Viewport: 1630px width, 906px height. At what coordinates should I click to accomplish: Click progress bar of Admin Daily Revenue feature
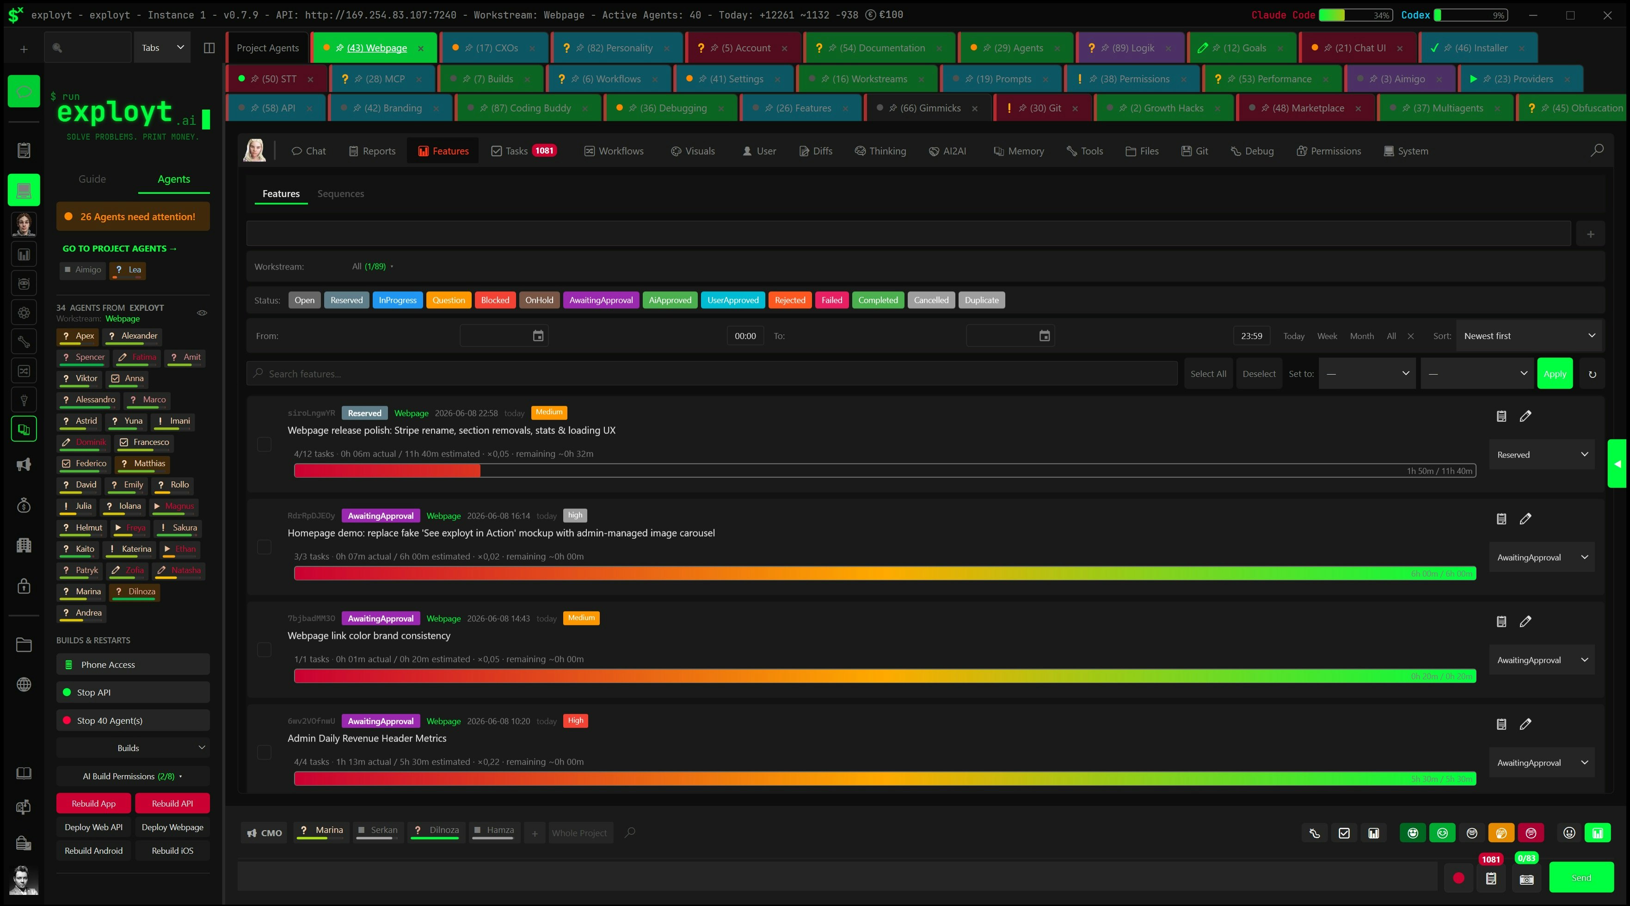(x=885, y=779)
